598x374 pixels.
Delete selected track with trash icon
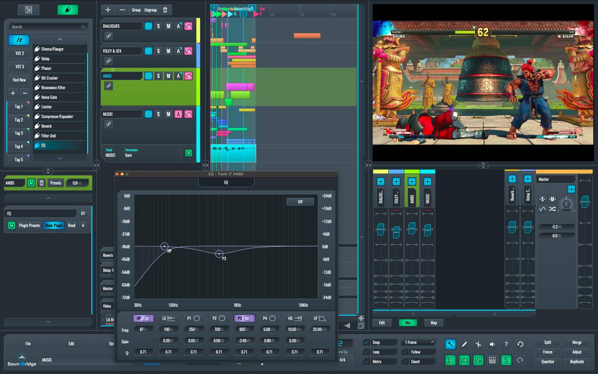click(x=165, y=10)
